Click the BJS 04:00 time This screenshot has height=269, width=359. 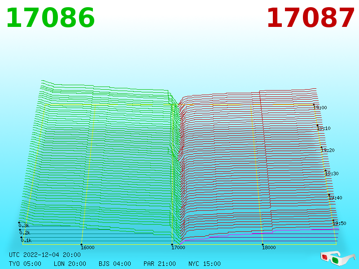pos(115,264)
